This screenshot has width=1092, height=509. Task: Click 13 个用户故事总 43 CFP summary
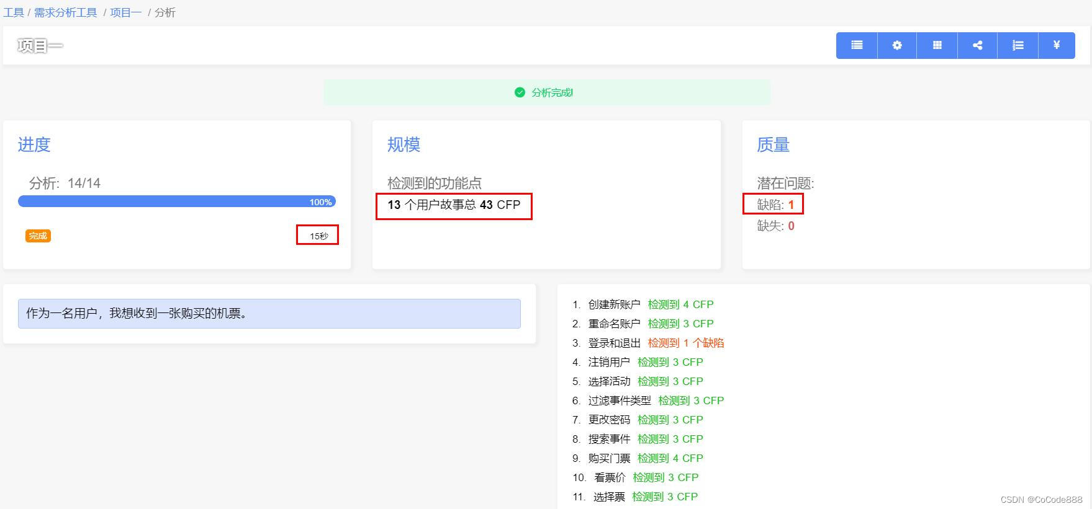454,205
